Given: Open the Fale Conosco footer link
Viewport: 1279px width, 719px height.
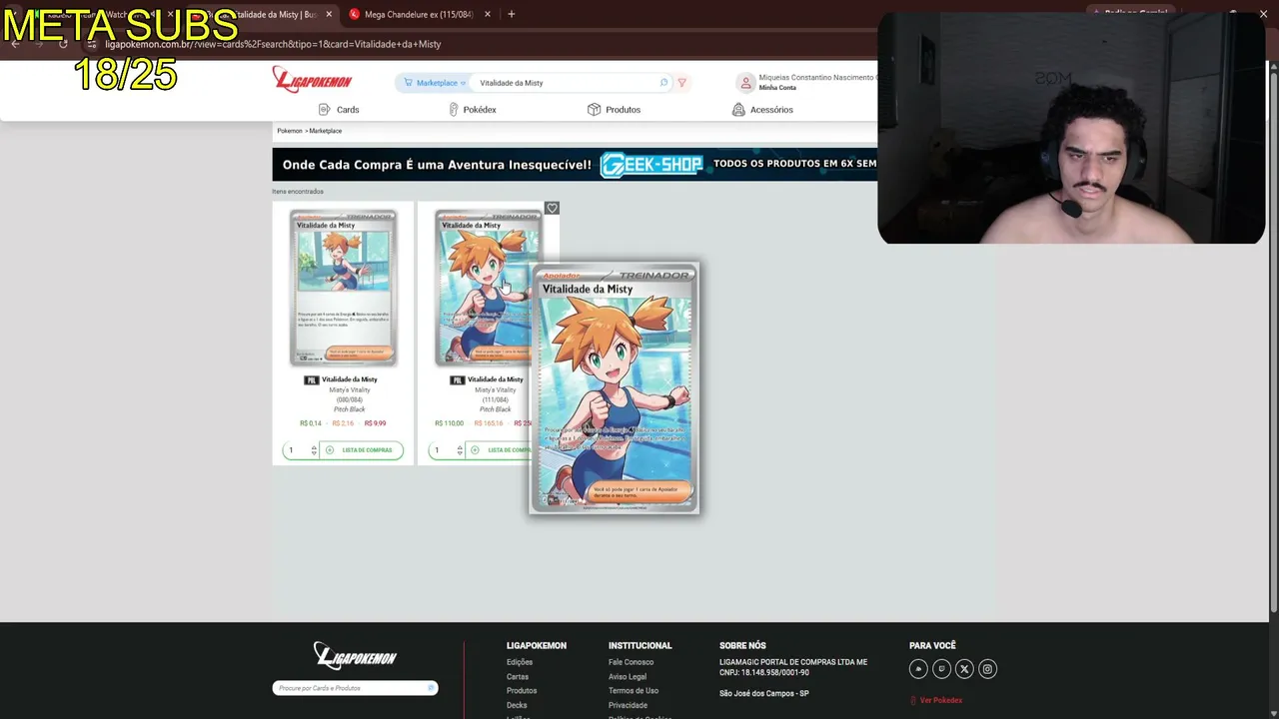Looking at the screenshot, I should click(631, 662).
